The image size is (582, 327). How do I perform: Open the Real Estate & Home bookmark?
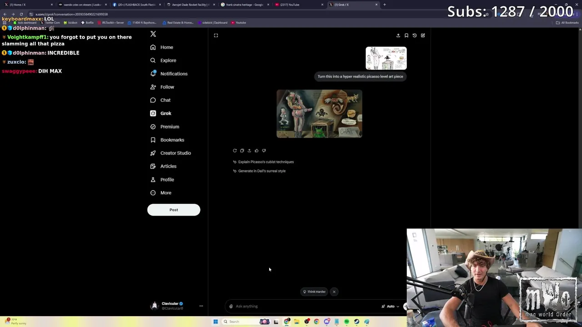[178, 23]
